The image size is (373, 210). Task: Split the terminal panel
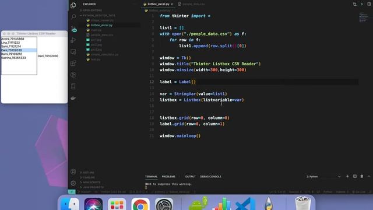[x=355, y=176]
